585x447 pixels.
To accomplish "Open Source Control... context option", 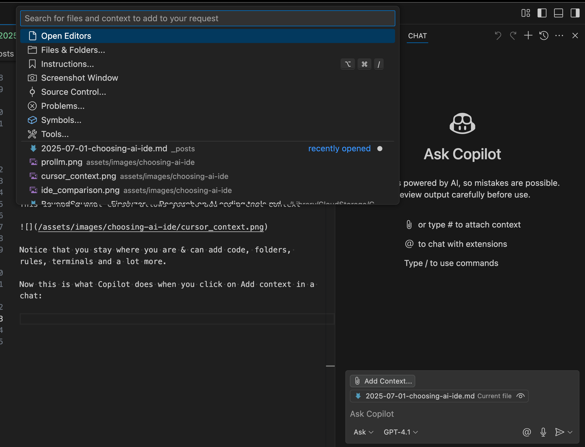I will point(207,92).
